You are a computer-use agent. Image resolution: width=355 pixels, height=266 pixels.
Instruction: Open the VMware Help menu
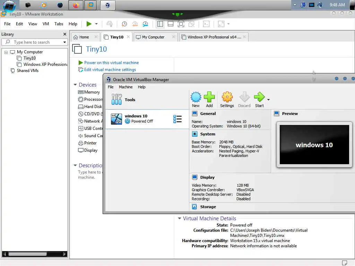pyautogui.click(x=73, y=24)
